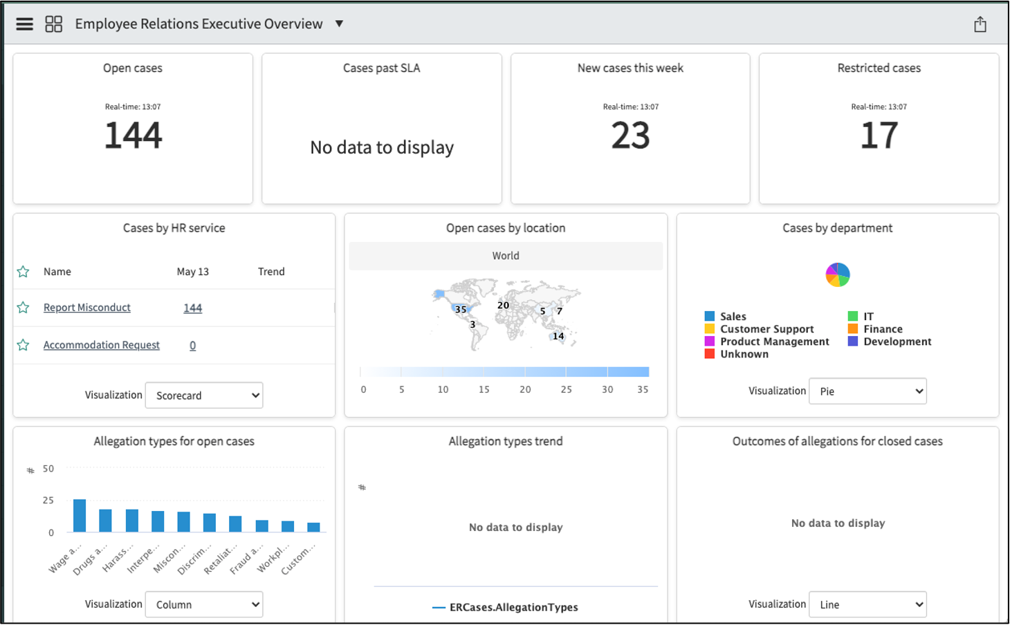1010x625 pixels.
Task: Open the Column visualization dropdown
Action: [x=204, y=604]
